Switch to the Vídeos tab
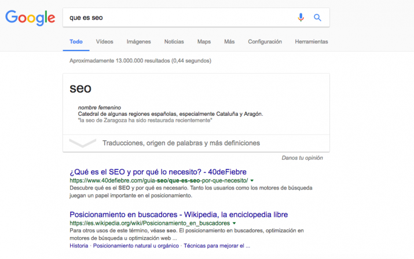 click(x=105, y=42)
